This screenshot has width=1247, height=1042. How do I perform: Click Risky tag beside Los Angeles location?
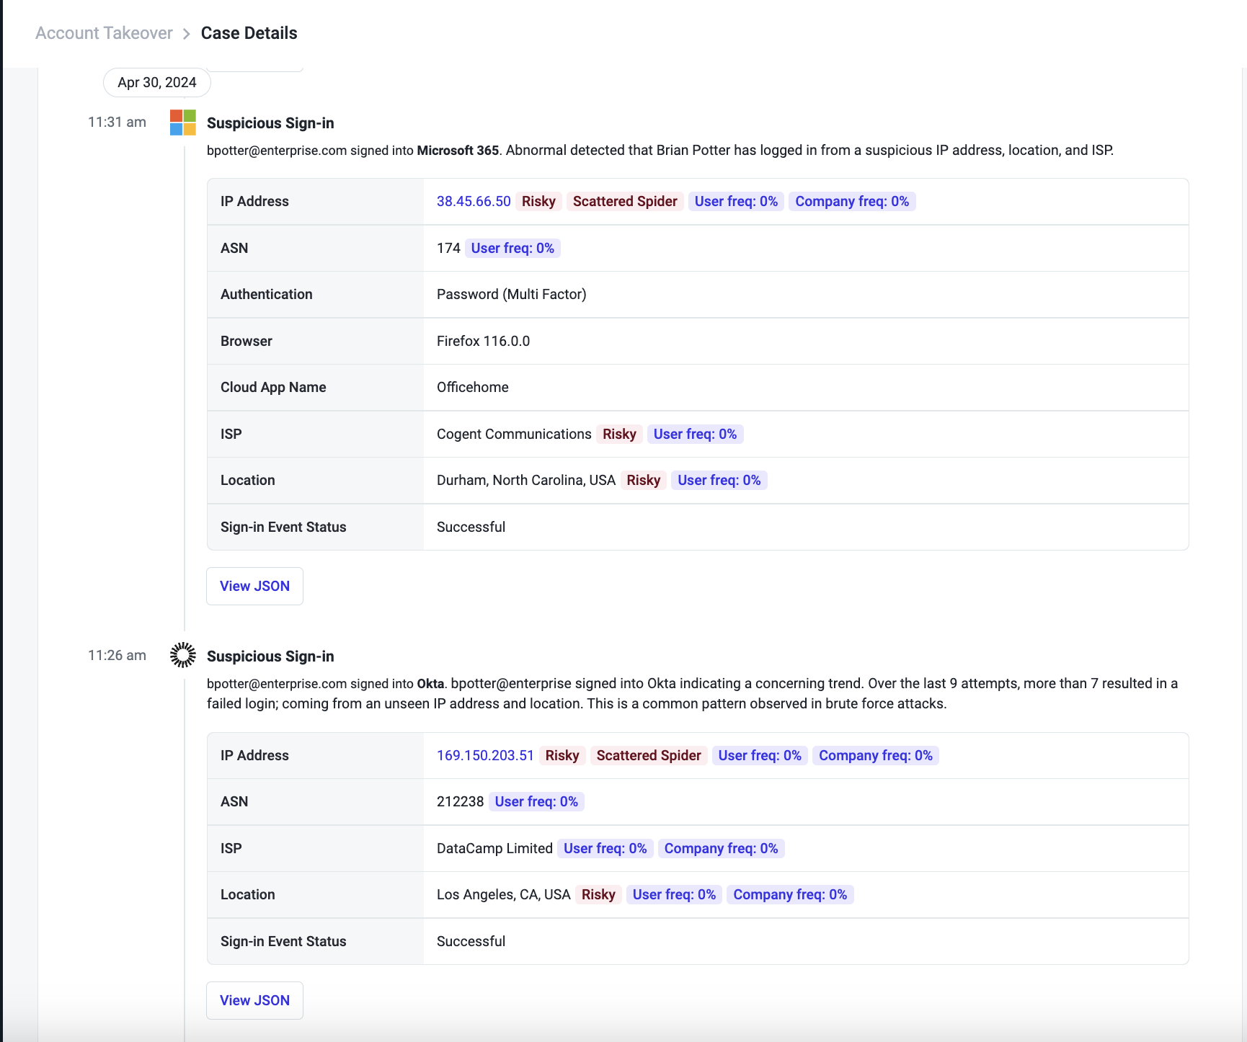coord(598,894)
